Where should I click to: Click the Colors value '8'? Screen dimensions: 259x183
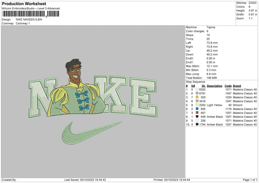tap(249, 7)
